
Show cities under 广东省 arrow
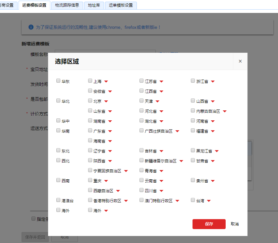click(110, 131)
